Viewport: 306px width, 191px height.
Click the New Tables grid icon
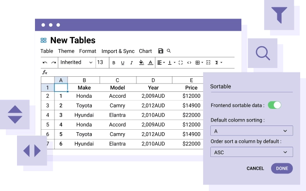coord(44,40)
